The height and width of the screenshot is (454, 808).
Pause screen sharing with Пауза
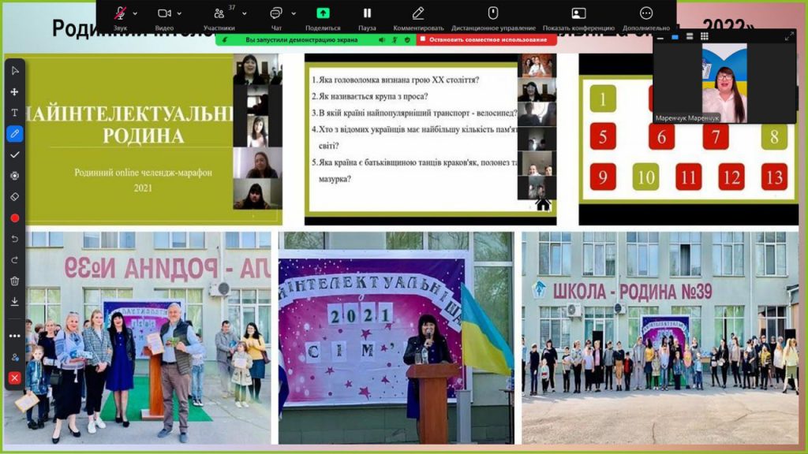[367, 13]
